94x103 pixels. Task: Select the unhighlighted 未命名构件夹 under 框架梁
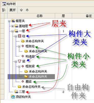tap(38, 72)
